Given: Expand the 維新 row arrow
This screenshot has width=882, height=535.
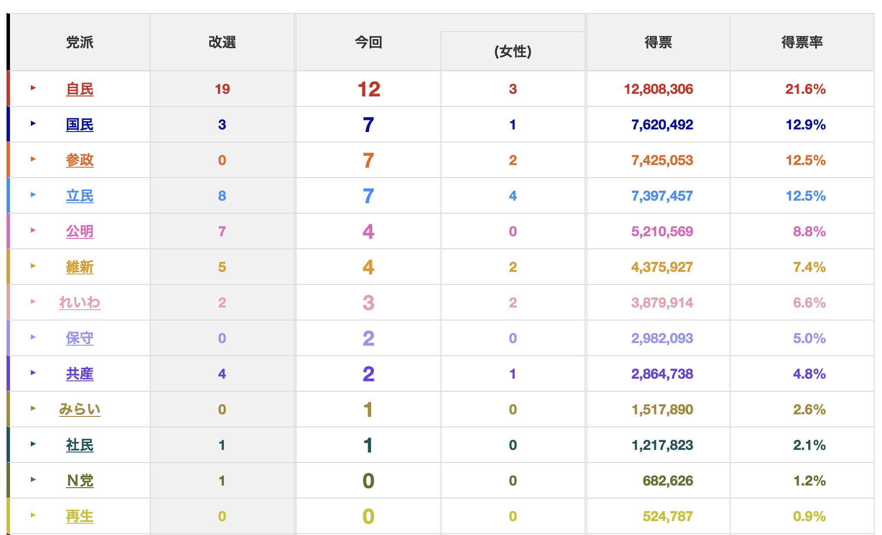Looking at the screenshot, I should [33, 266].
